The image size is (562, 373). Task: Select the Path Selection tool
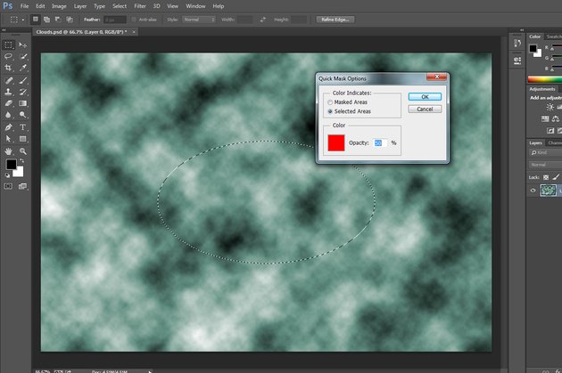coord(9,139)
